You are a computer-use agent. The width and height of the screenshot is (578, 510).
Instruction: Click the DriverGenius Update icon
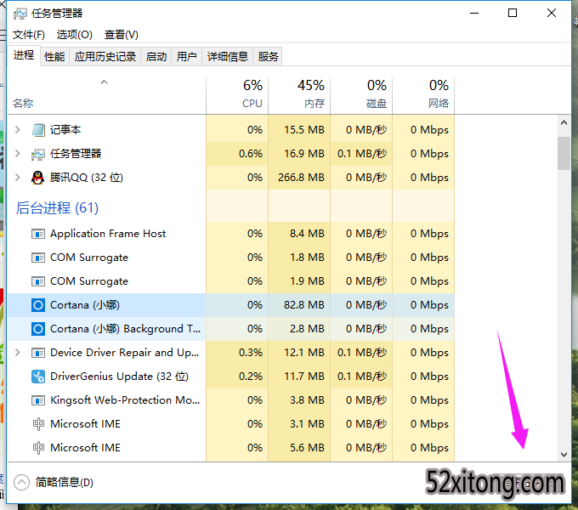coord(38,377)
